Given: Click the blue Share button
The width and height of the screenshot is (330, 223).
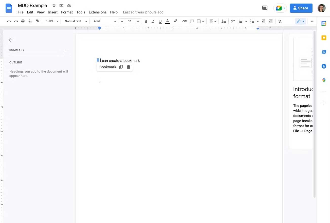Looking at the screenshot, I should pos(301,8).
